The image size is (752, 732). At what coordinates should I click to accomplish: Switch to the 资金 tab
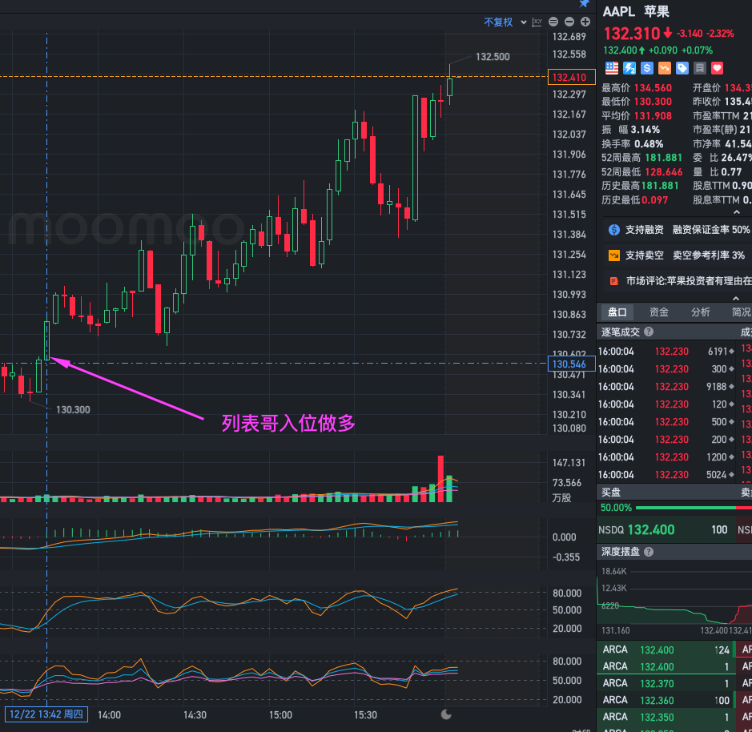click(658, 312)
